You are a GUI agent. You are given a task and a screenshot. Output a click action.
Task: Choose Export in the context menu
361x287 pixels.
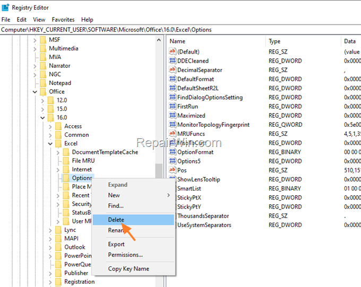coord(134,244)
